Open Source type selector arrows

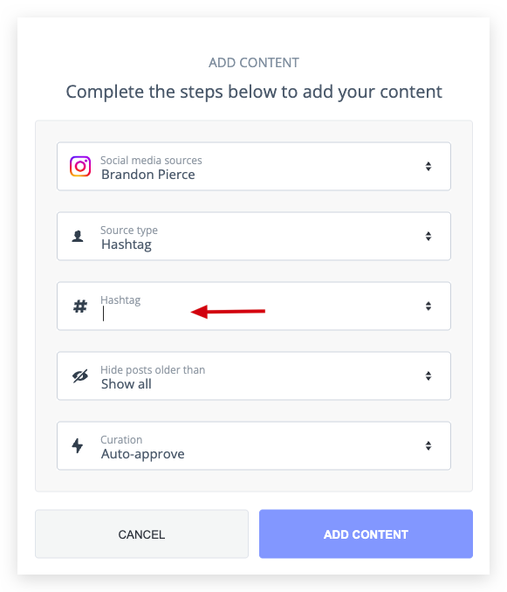[428, 237]
